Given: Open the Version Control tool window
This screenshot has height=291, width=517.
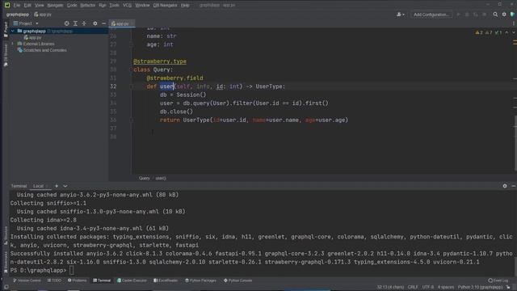Looking at the screenshot, I should 27,280.
